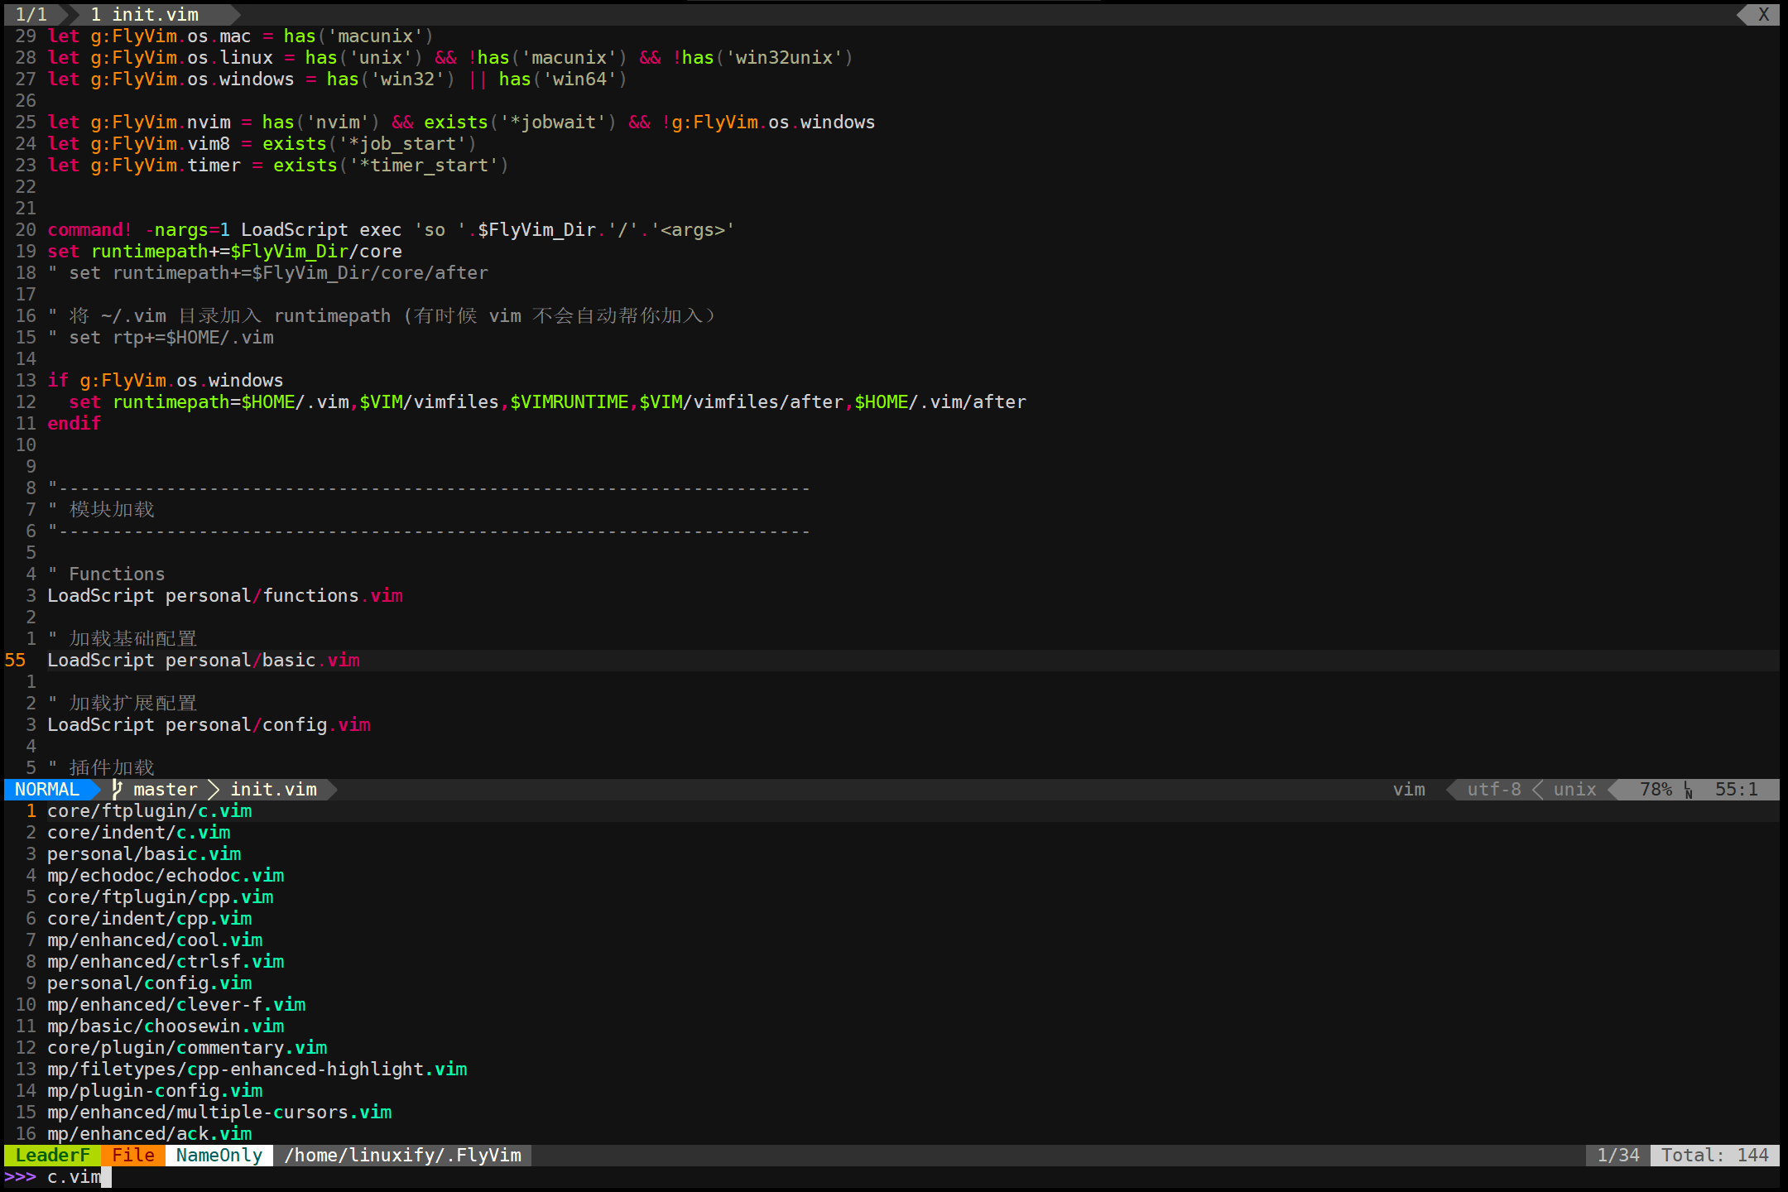Click the line-number symbol beside 78%
1788x1192 pixels.
pyautogui.click(x=1688, y=790)
